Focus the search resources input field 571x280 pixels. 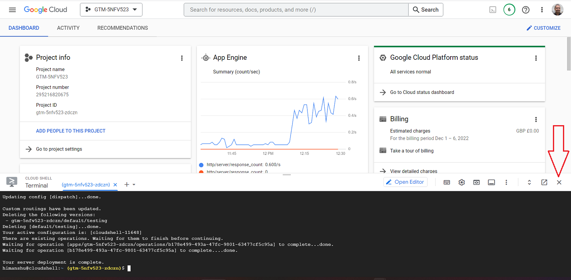296,10
